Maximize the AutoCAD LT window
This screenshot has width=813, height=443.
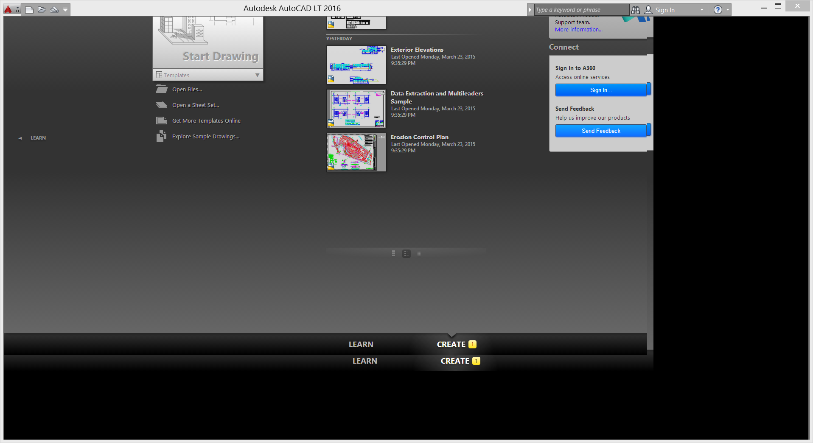778,6
